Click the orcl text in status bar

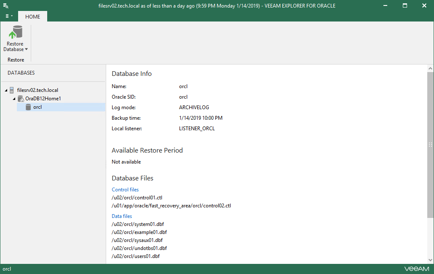point(7,269)
